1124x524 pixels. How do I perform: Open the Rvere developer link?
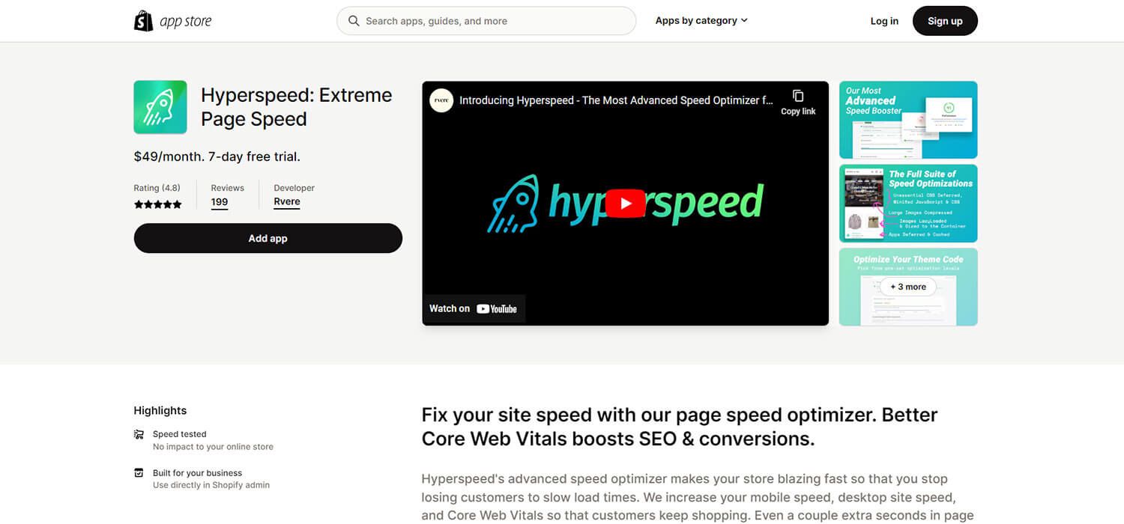click(x=287, y=202)
